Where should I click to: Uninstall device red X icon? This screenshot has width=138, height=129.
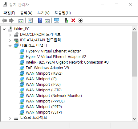click(73, 20)
